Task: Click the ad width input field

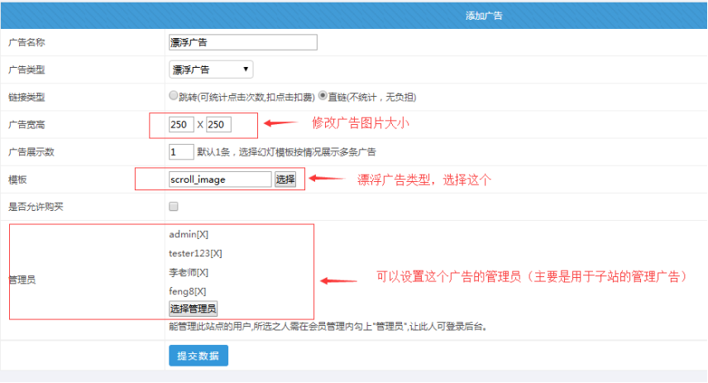Action: pos(180,125)
